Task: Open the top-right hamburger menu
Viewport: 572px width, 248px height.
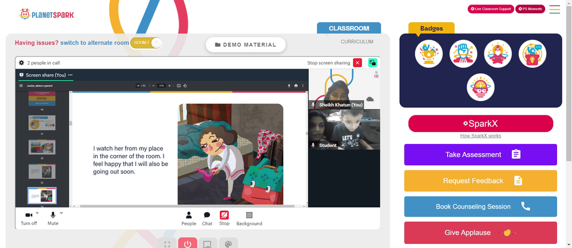Action: tap(554, 9)
